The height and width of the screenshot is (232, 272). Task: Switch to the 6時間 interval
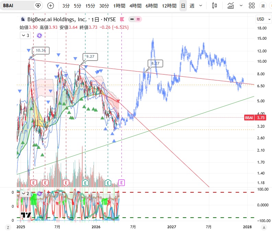coord(152,6)
